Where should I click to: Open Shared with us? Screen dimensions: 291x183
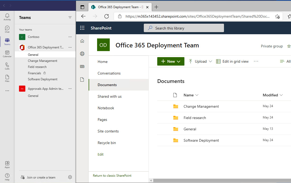109,96
